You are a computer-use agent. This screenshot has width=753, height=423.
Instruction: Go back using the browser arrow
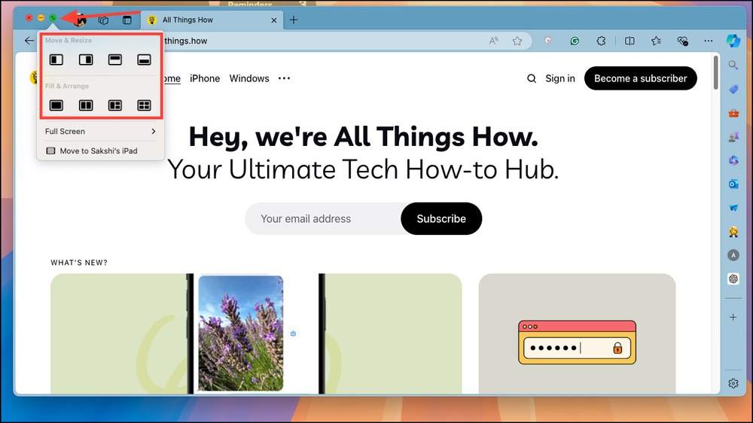tap(29, 41)
